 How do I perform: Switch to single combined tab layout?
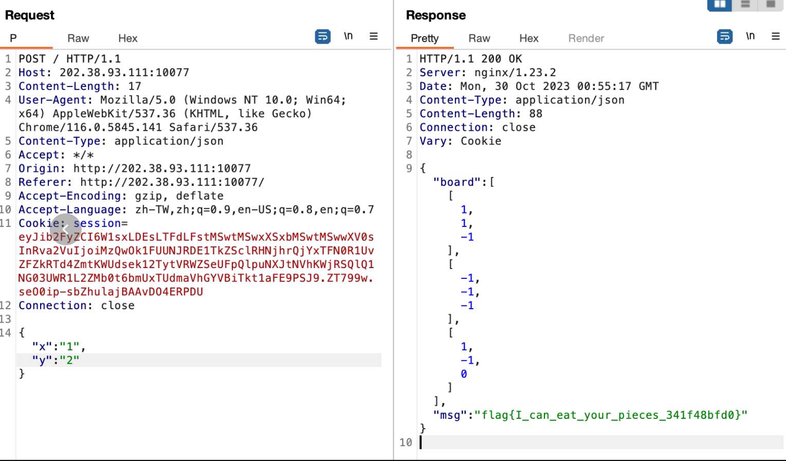click(770, 5)
